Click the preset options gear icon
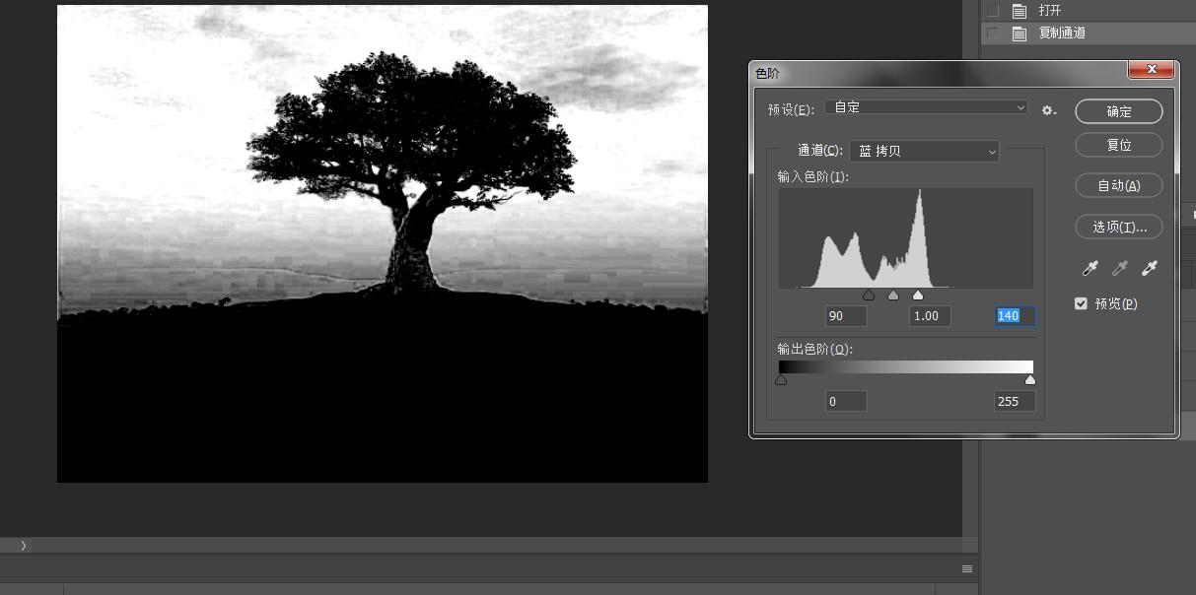This screenshot has width=1196, height=595. 1049,111
